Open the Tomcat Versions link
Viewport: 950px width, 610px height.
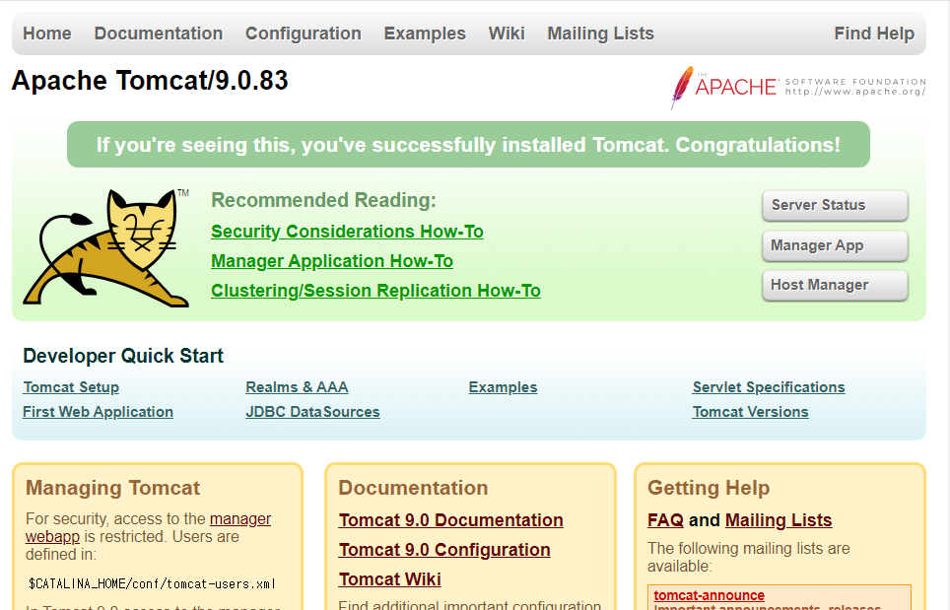pyautogui.click(x=751, y=412)
